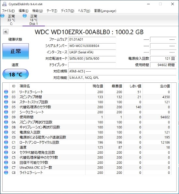Select the リードエラーレート attribute name

coord(31,92)
